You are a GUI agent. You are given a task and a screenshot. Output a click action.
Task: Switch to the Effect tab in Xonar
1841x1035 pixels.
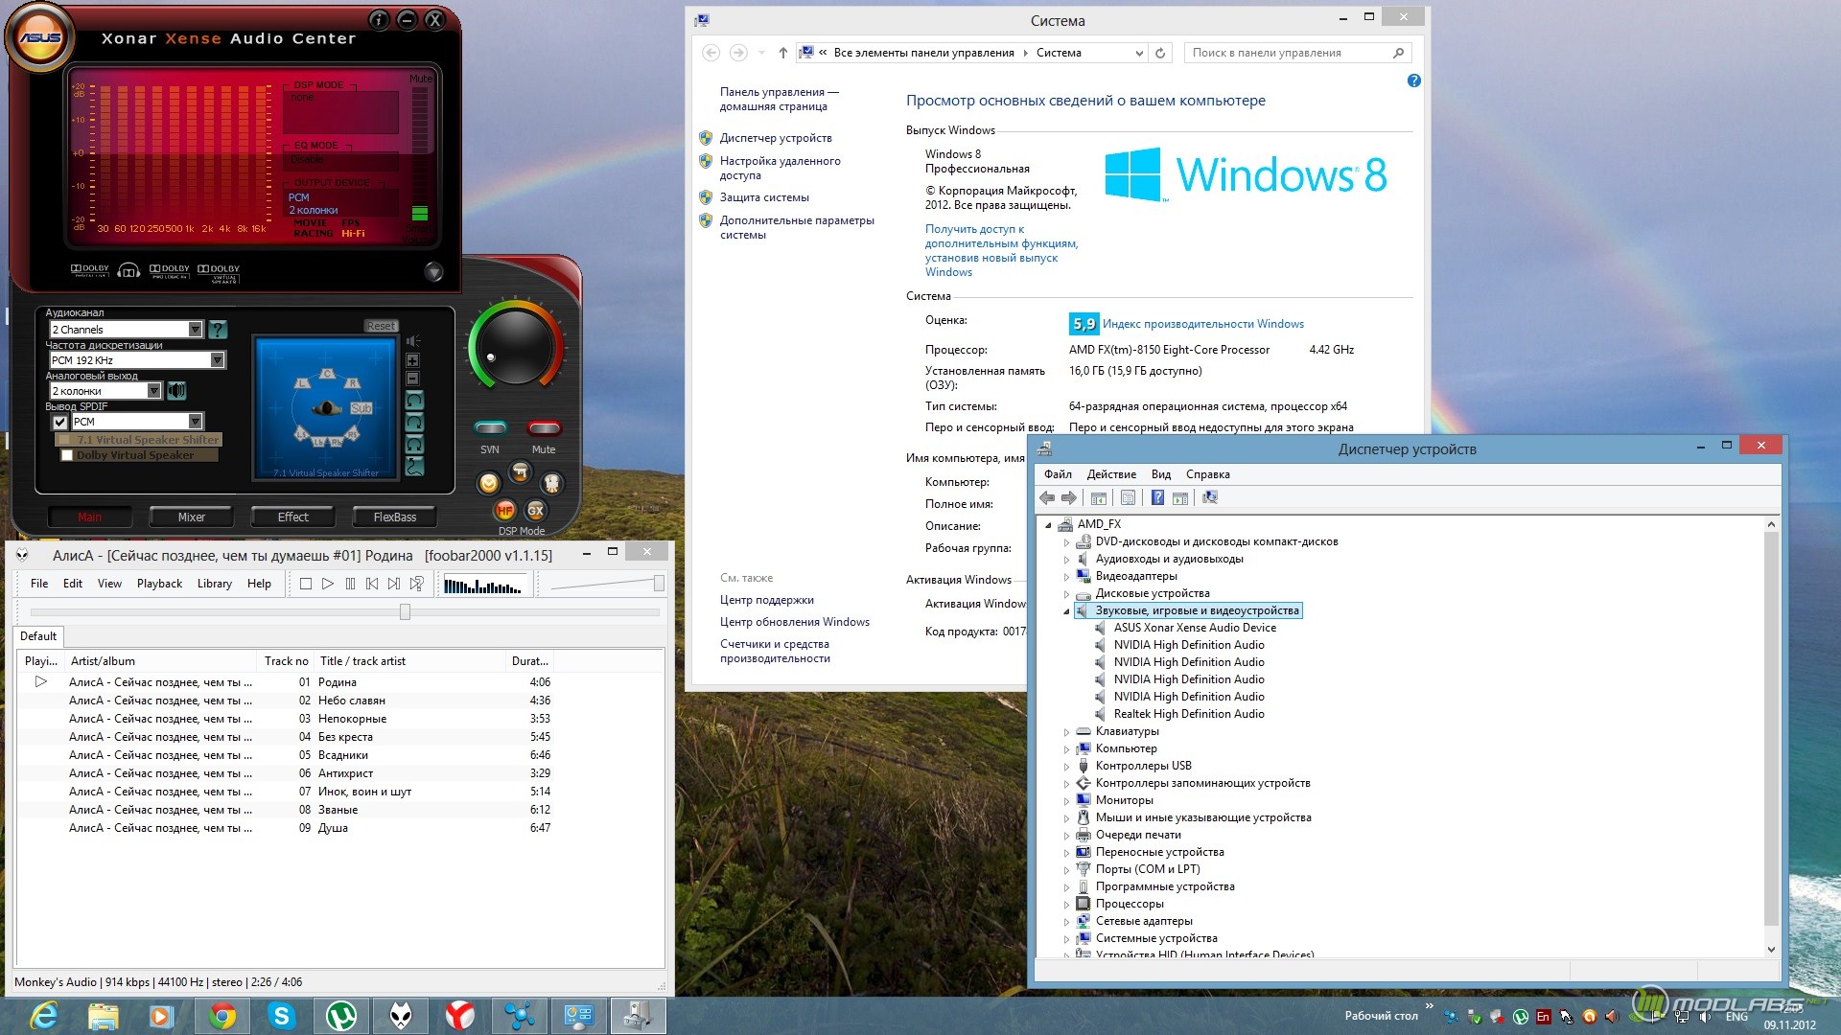coord(293,517)
